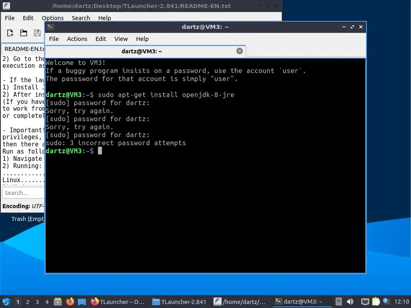
Task: Switch to workspace 4
Action: (47, 302)
